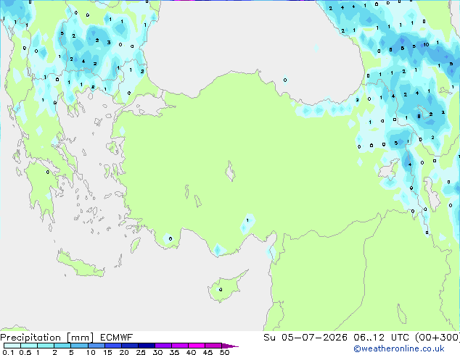
Task: Click the '0' value over the Black Sea
Action: 285,80
